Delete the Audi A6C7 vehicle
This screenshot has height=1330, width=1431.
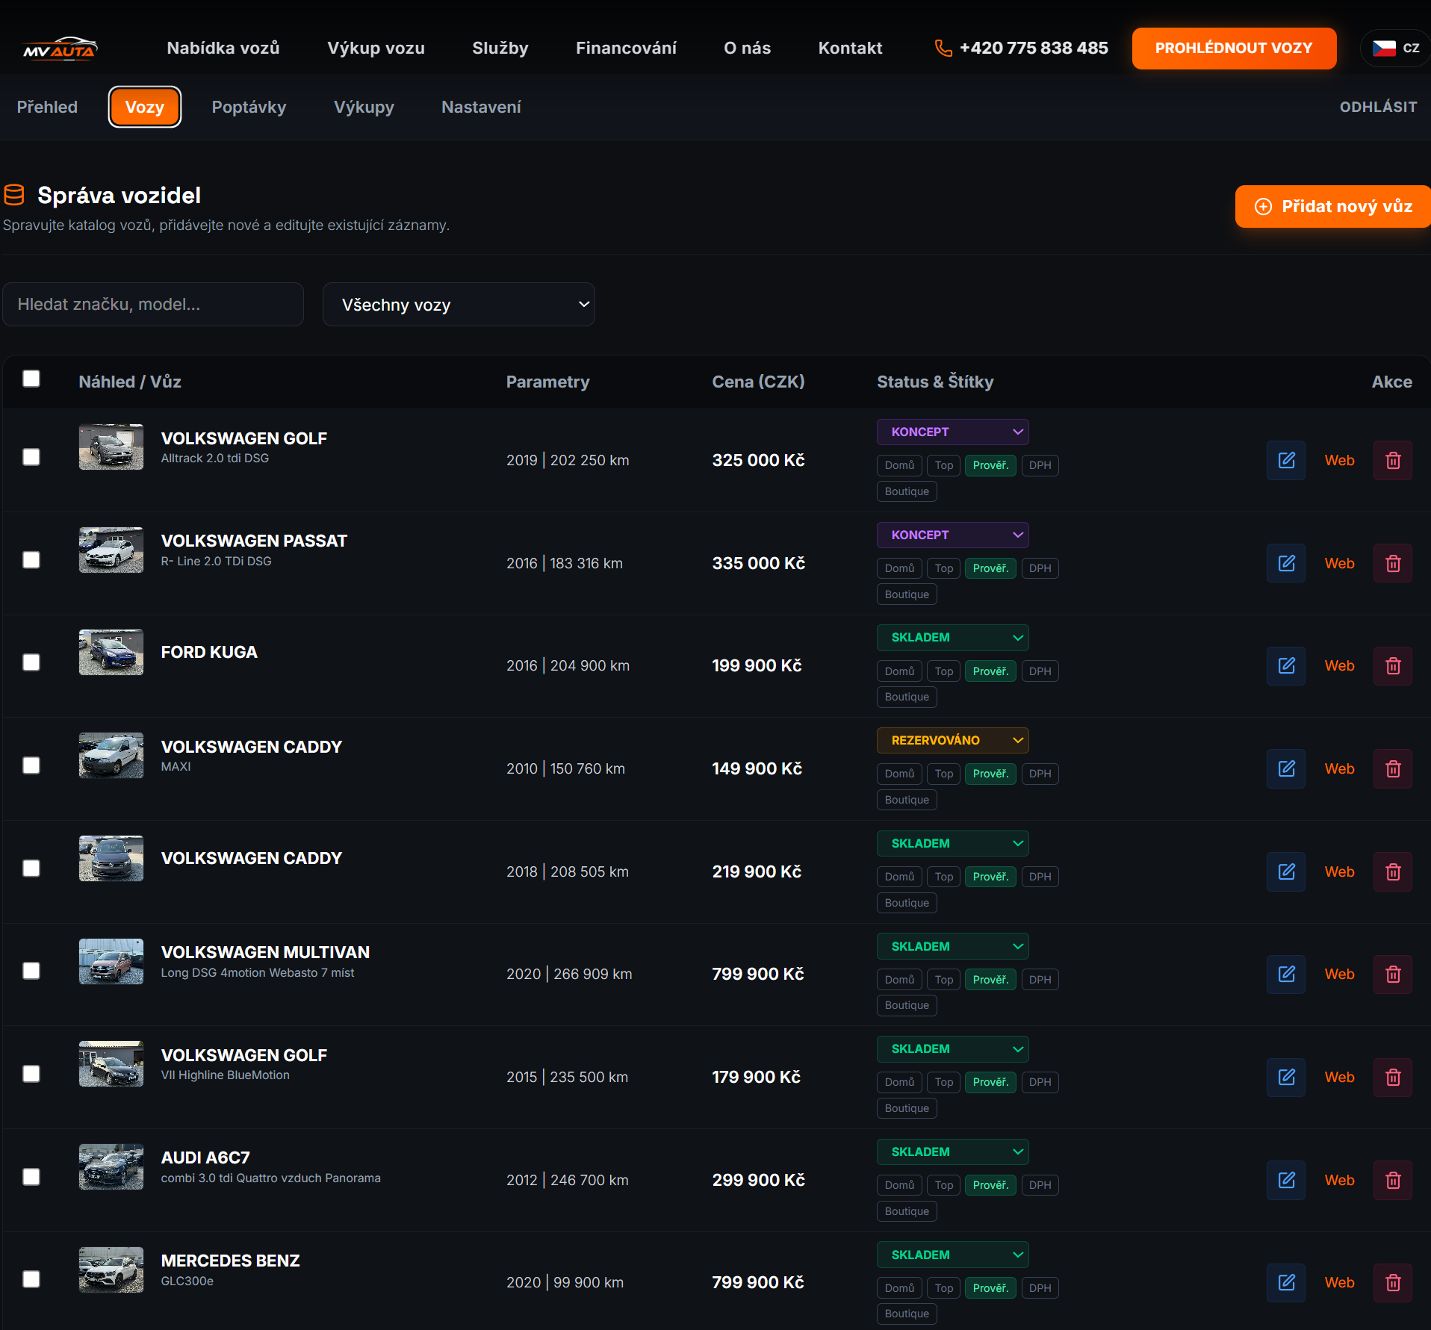click(1393, 1180)
